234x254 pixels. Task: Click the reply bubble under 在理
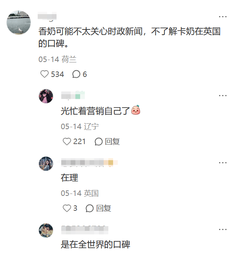pyautogui.click(x=90, y=208)
